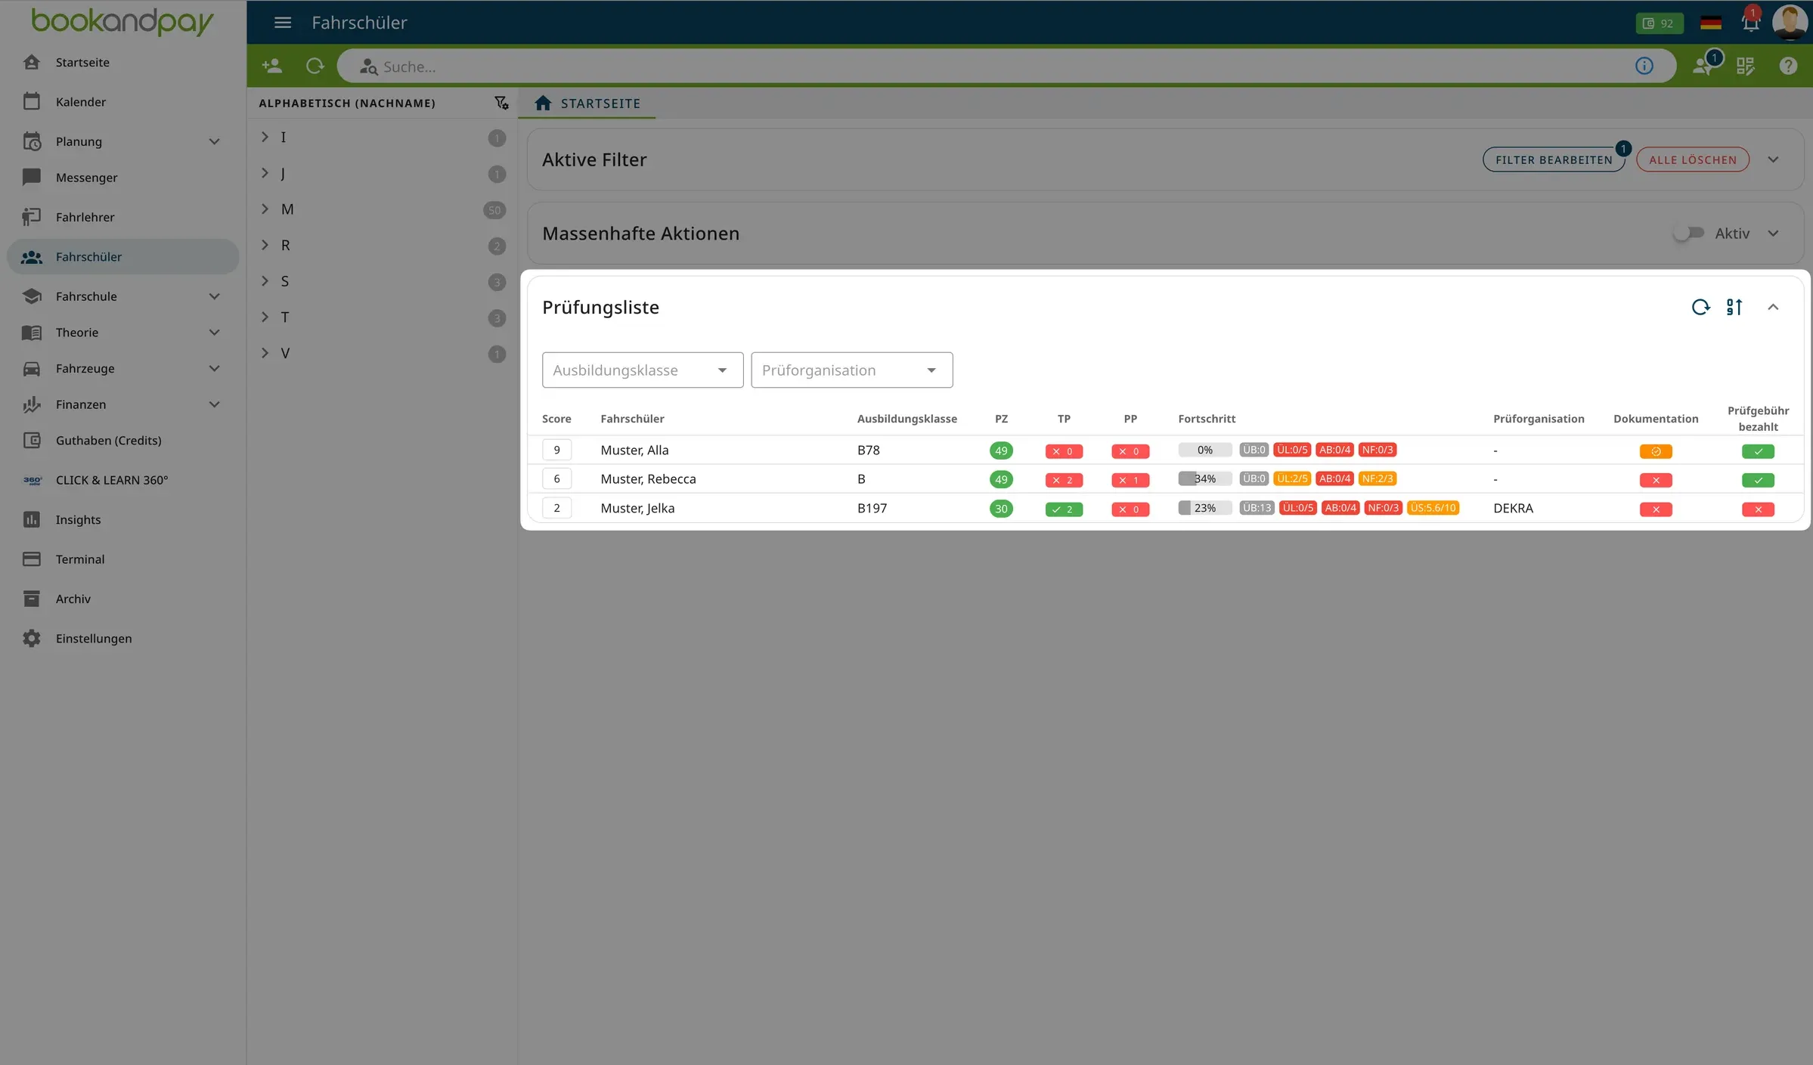The width and height of the screenshot is (1813, 1065).
Task: Expand the S group in student list
Action: pyautogui.click(x=265, y=281)
